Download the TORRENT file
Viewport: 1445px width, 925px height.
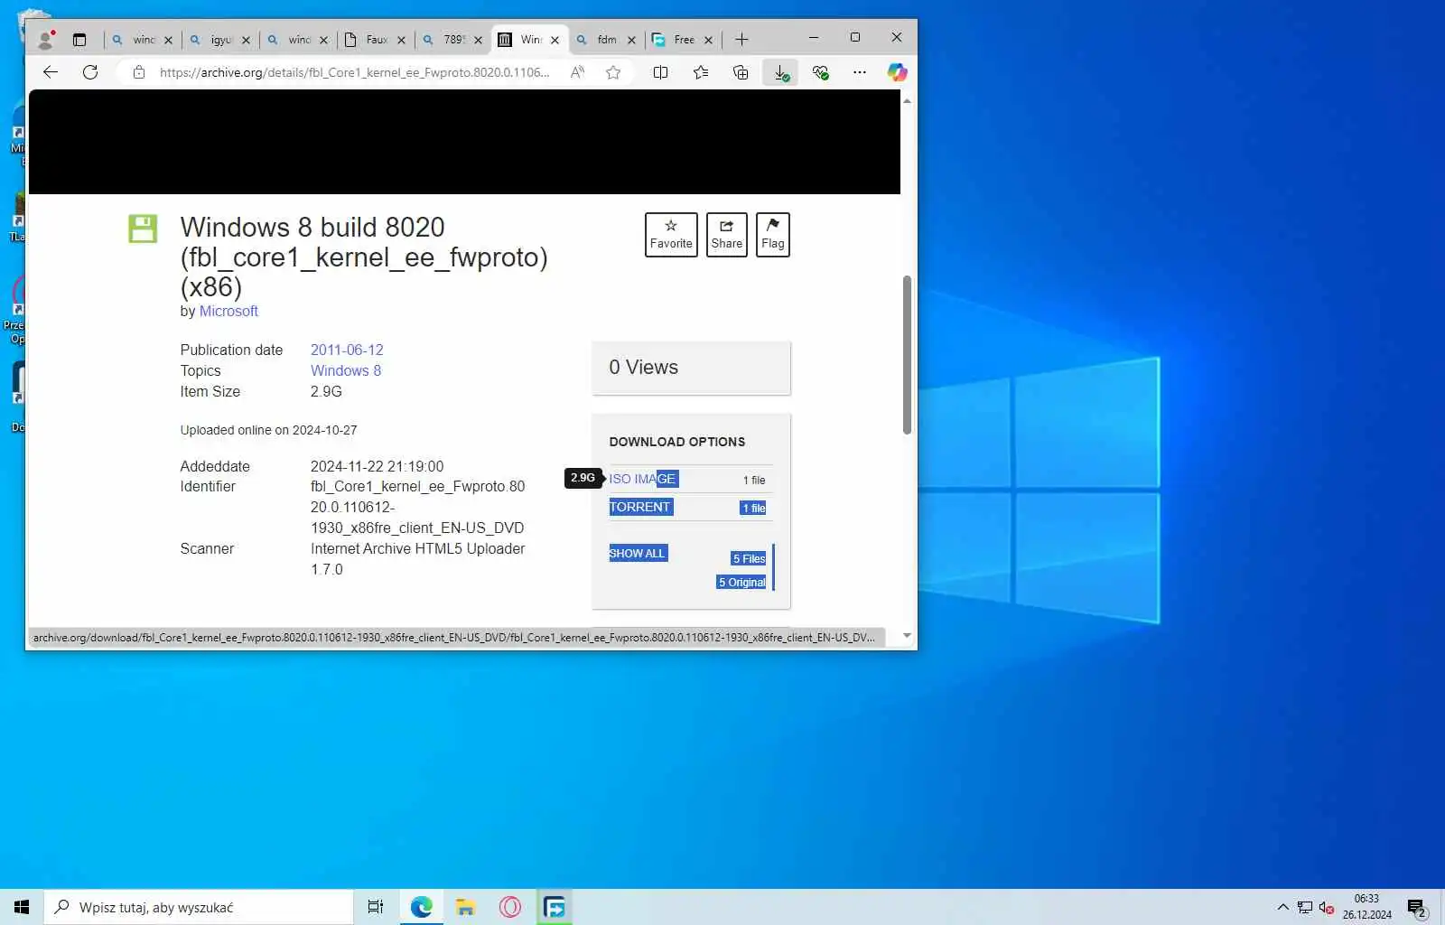pyautogui.click(x=640, y=507)
